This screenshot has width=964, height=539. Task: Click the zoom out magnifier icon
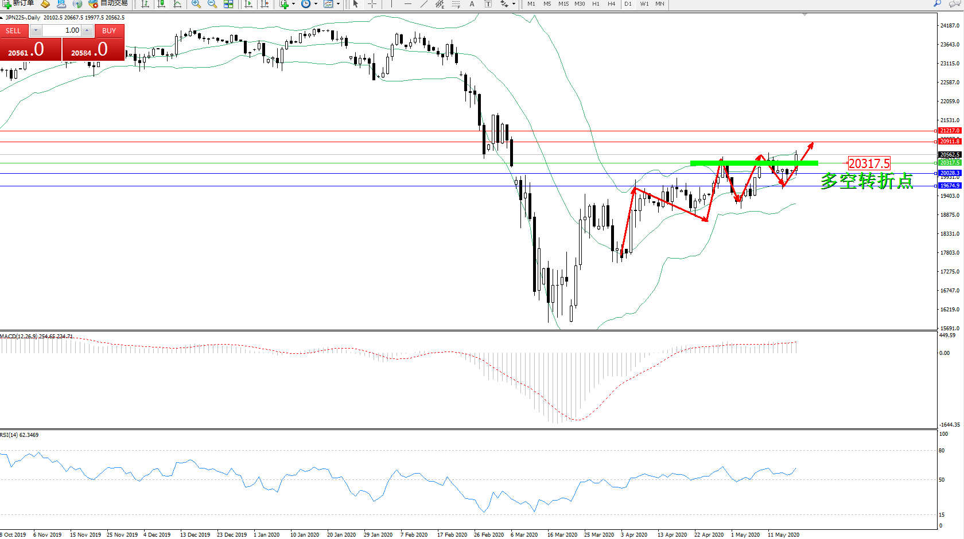(x=212, y=4)
